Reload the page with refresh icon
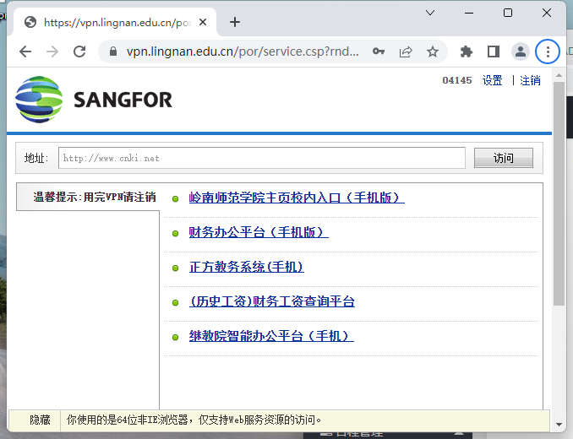This screenshot has height=439, width=573. point(79,51)
